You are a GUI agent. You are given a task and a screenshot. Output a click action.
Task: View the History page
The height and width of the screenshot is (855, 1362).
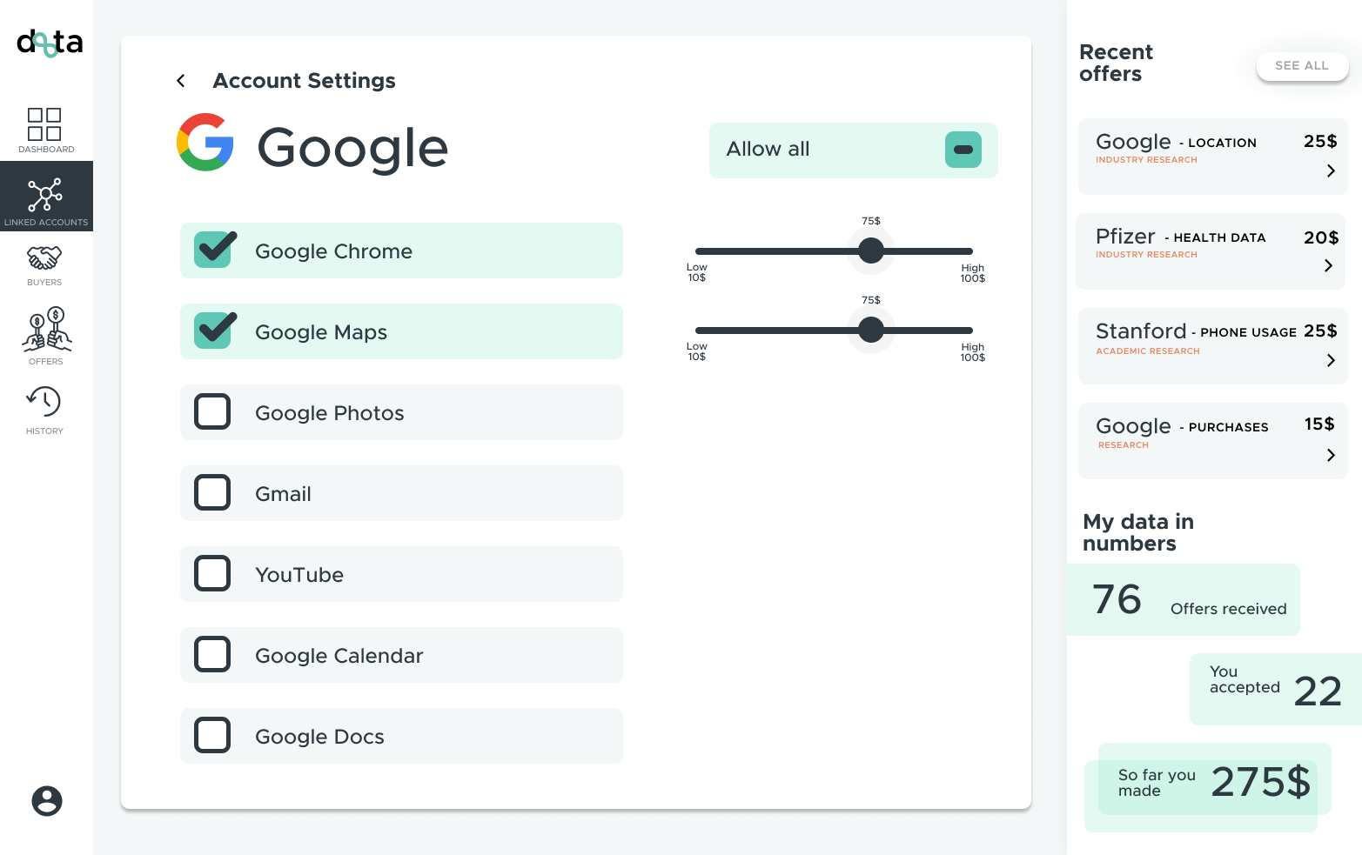44,411
